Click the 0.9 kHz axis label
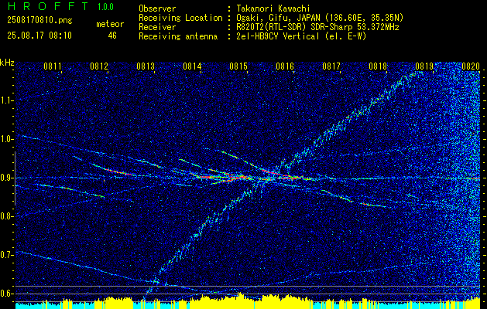This screenshot has height=309, width=487. point(6,178)
